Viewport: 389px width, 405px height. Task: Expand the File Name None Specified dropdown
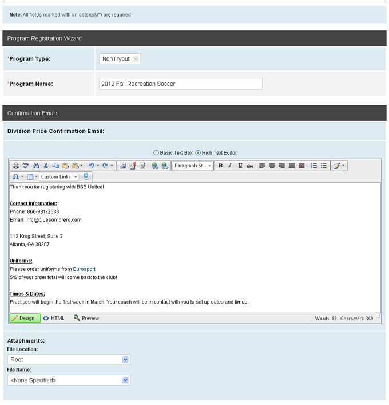[69, 380]
